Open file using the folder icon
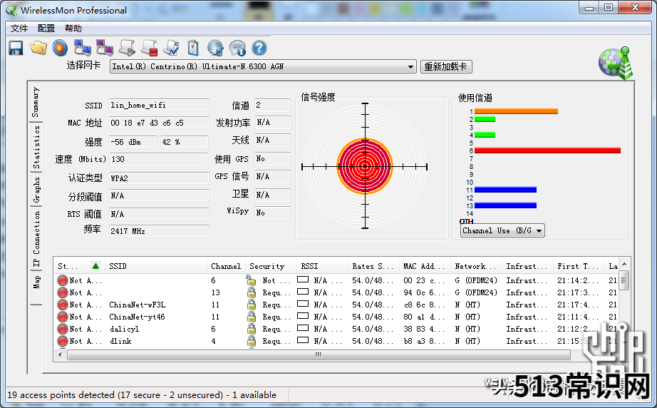 [x=38, y=49]
